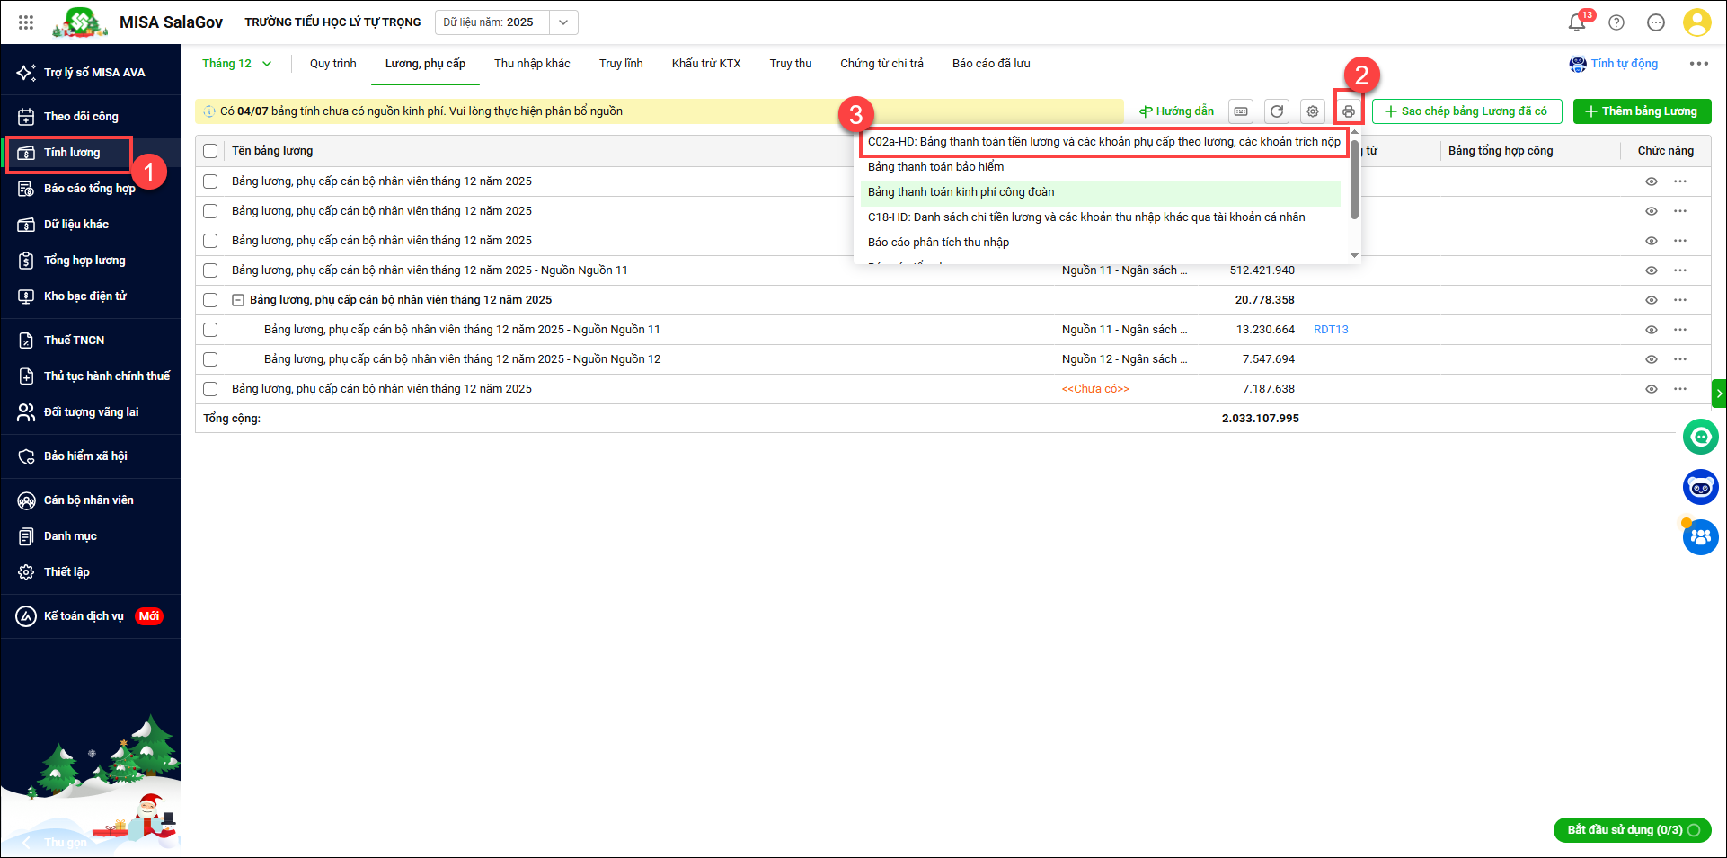1727x858 pixels.
Task: Check the Nguồn Nguồn 12 salary row
Action: [x=210, y=359]
